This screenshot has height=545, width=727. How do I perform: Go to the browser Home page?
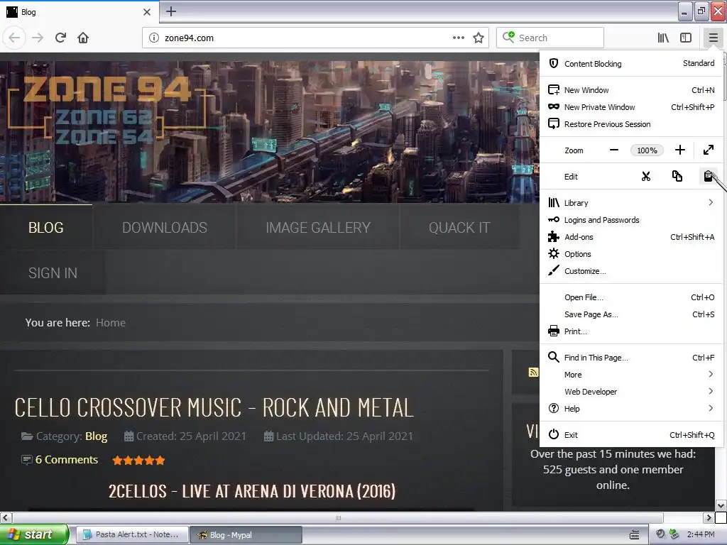[x=83, y=38]
